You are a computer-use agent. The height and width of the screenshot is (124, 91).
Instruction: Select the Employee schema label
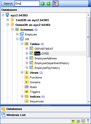click(x=31, y=34)
